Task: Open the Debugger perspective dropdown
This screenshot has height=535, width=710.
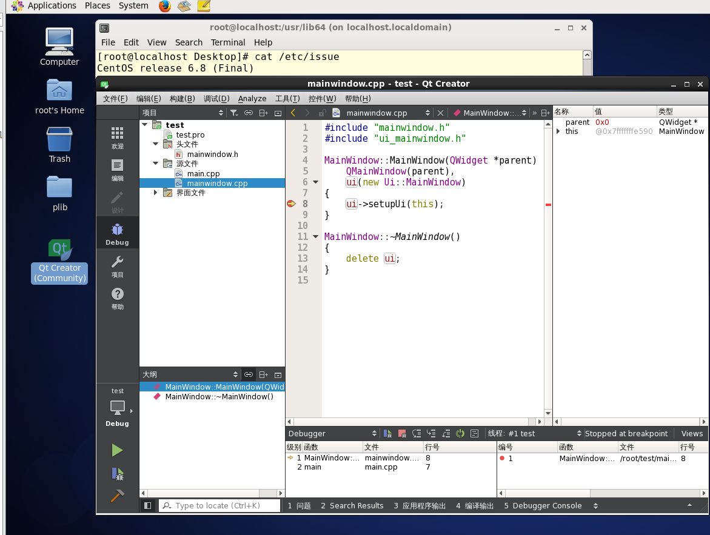Action: tap(332, 433)
